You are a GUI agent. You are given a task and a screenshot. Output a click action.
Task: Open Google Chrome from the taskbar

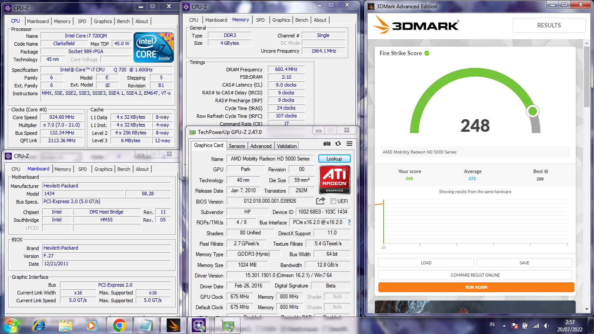(x=119, y=325)
